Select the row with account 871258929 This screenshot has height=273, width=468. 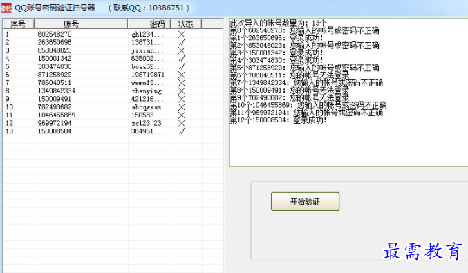113,75
